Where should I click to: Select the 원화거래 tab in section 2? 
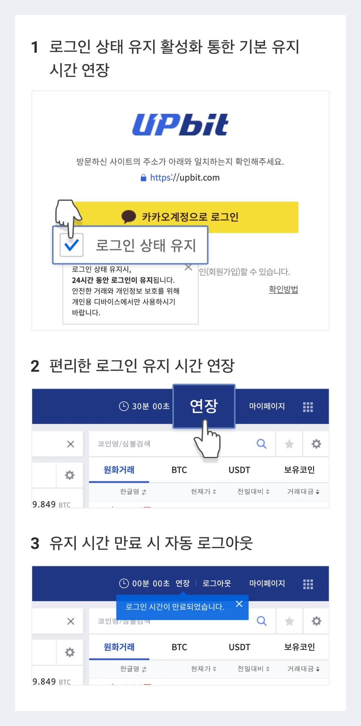pyautogui.click(x=119, y=470)
